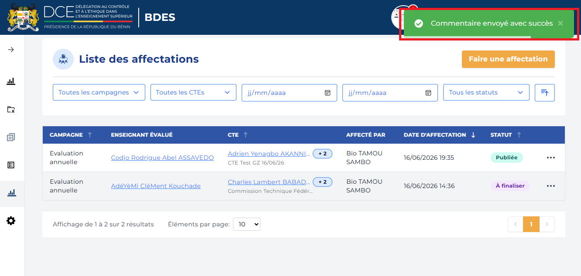The width and height of the screenshot is (581, 276).
Task: Click the 'À finaliser' status badge
Action: click(x=510, y=186)
